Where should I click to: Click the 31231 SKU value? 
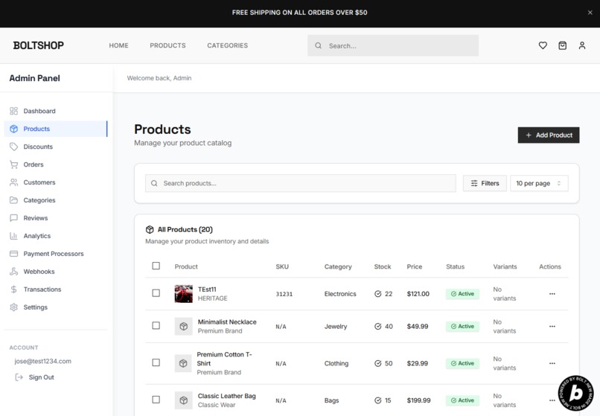pyautogui.click(x=284, y=294)
